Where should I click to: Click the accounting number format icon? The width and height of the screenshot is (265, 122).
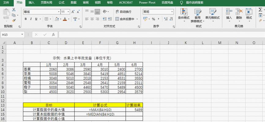click(145, 19)
